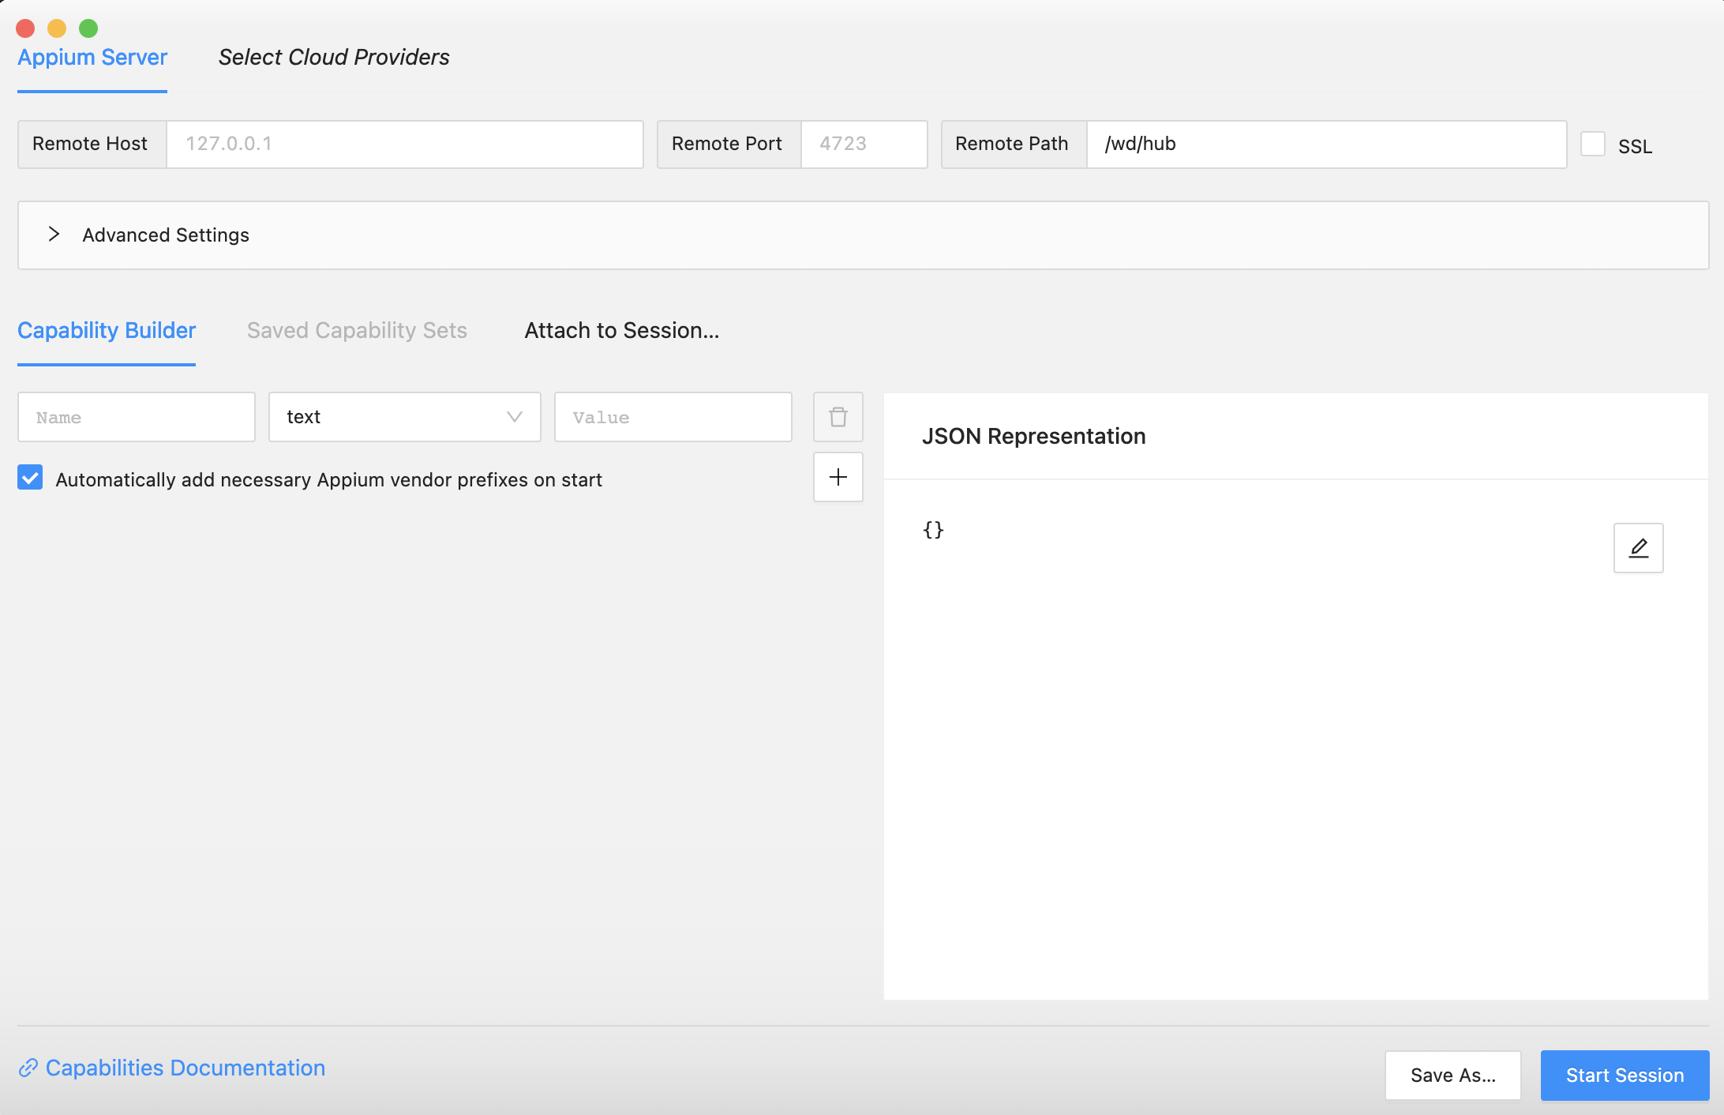Click the link icon next to Capabilities Documentation
Viewport: 1724px width, 1115px height.
point(29,1068)
